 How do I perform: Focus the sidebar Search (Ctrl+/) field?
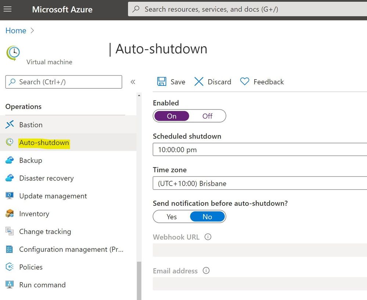(64, 82)
